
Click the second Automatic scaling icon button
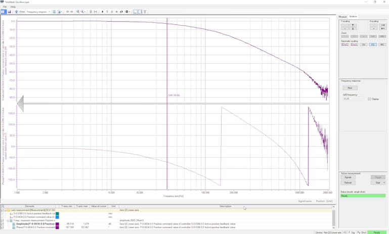click(354, 44)
